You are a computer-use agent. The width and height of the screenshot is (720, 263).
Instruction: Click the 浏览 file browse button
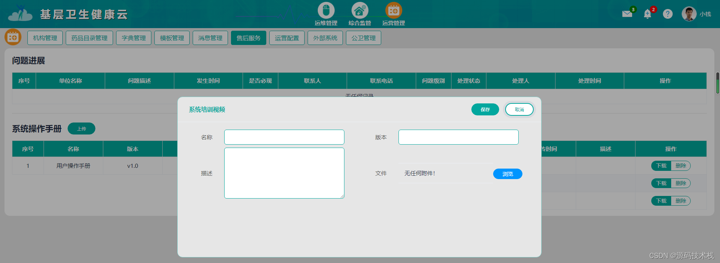click(508, 174)
